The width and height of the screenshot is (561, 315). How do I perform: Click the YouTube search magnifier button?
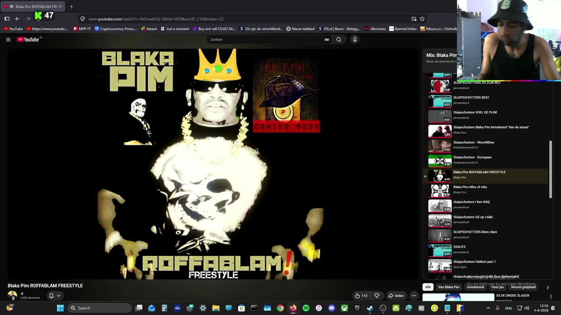pyautogui.click(x=339, y=39)
